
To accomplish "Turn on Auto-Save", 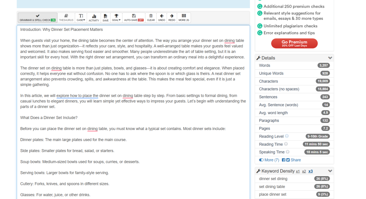I will [x=134, y=18].
